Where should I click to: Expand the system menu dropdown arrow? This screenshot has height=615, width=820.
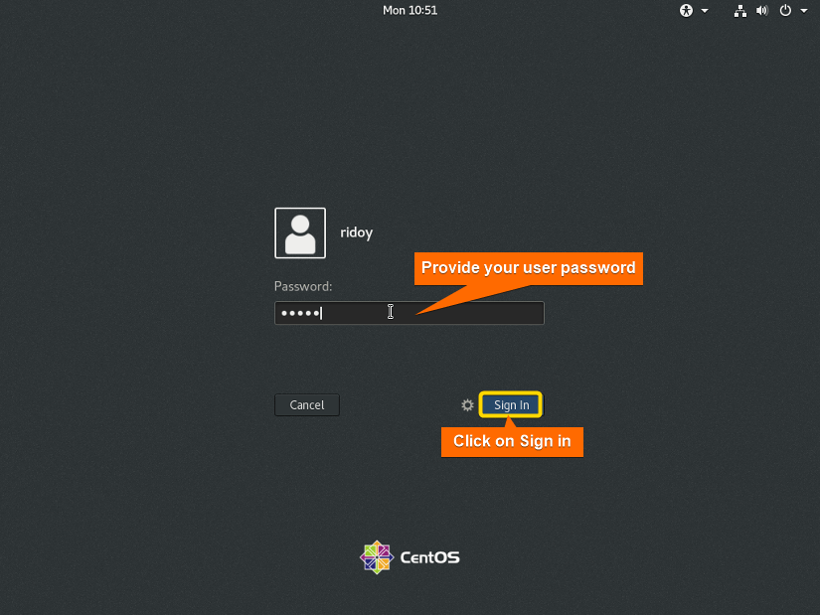[x=804, y=11]
